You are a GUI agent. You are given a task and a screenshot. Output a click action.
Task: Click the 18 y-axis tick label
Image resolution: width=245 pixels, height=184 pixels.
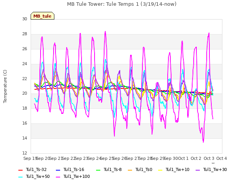point(24,108)
